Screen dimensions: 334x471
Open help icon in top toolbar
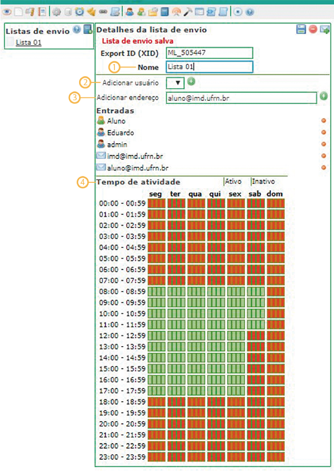(250, 12)
